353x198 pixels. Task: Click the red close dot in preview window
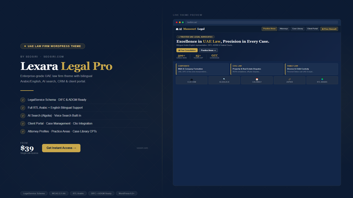tap(177, 22)
